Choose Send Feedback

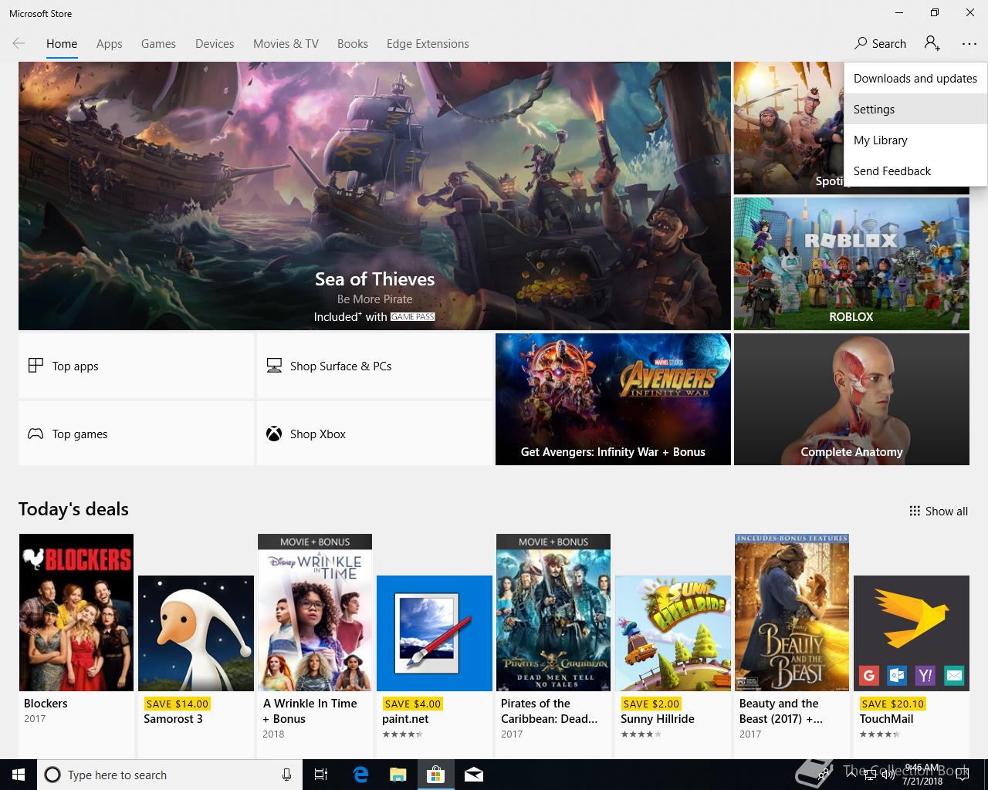915,171
